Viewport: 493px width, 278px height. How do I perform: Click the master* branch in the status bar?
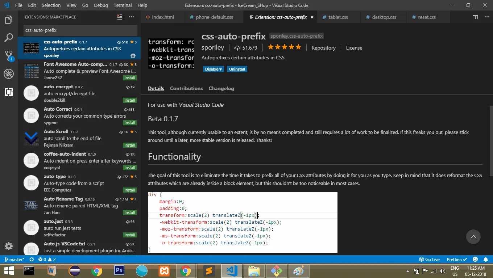click(14, 260)
